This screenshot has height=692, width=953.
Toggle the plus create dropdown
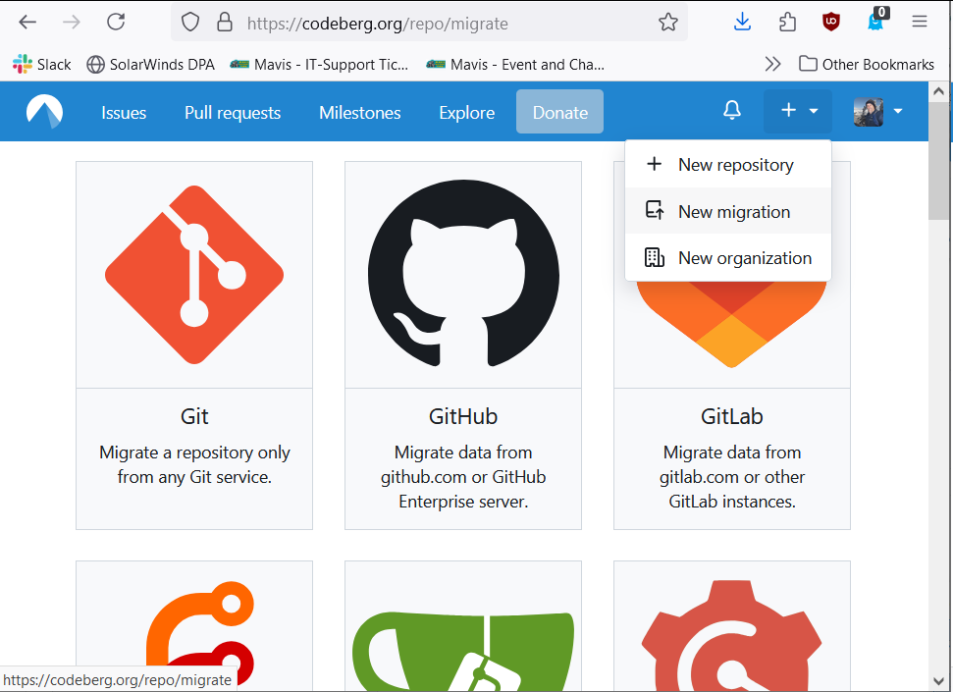pyautogui.click(x=798, y=111)
